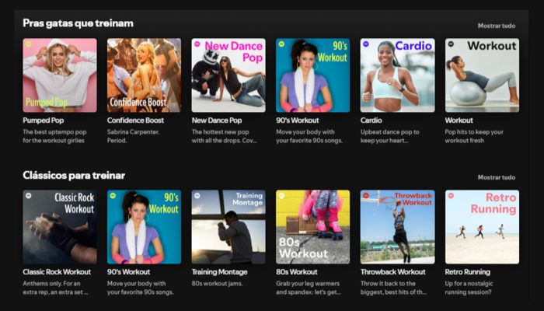The image size is (544, 311).
Task: Select description 'The best uptempo pop for the workout girlies'
Action: click(55, 136)
